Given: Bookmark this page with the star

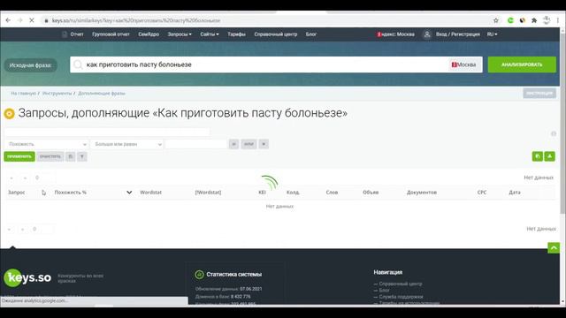Looking at the screenshot, I should coord(496,20).
